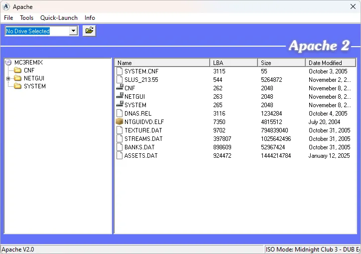This screenshot has width=361, height=254.
Task: Click the ASSETS.DAT file icon
Action: point(120,156)
